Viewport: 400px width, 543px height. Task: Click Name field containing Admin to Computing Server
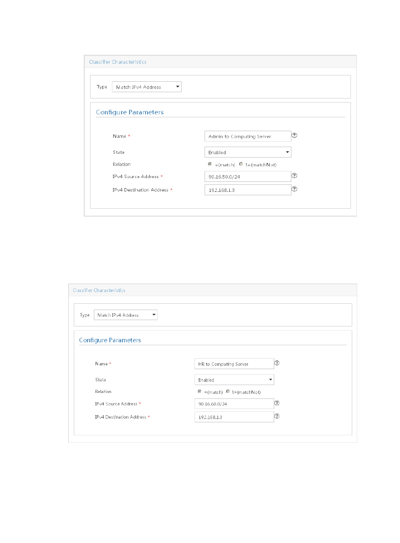248,136
